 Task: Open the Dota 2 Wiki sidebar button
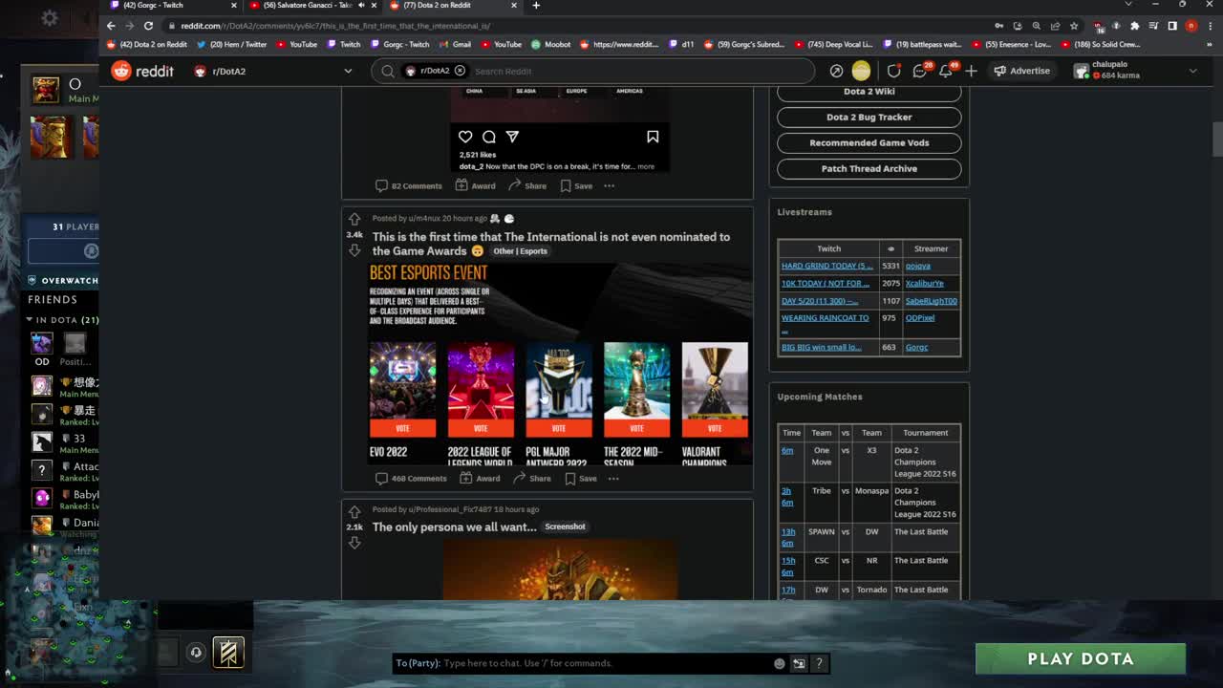869,91
